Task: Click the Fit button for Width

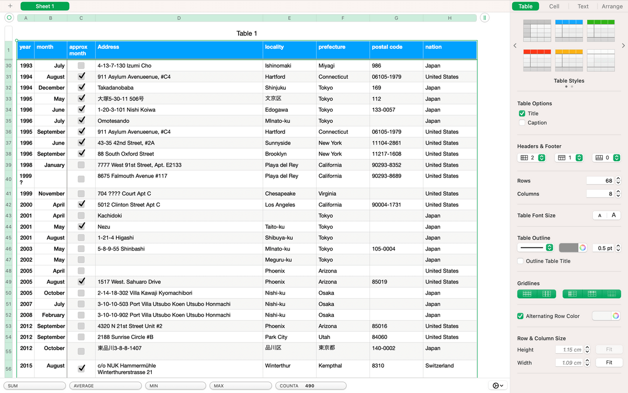Action: click(x=609, y=363)
